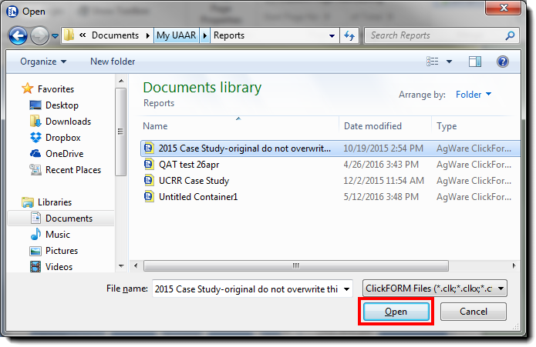Click New folder in the toolbar
The image size is (536, 347).
click(x=113, y=62)
